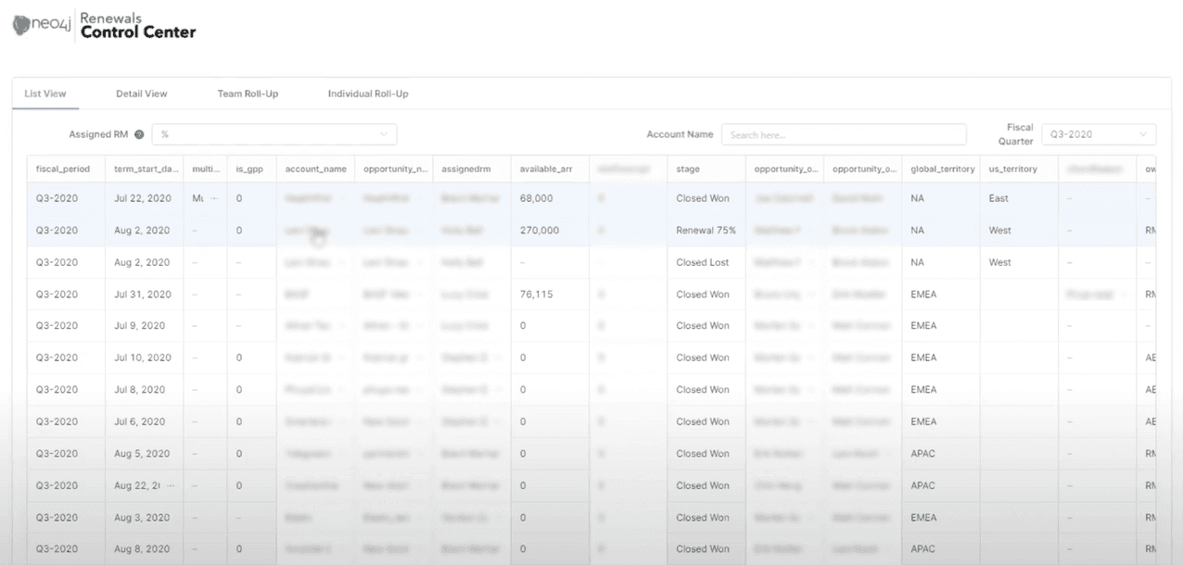Select the 270,000 available_arr cell
The width and height of the screenshot is (1183, 565).
pyautogui.click(x=539, y=231)
